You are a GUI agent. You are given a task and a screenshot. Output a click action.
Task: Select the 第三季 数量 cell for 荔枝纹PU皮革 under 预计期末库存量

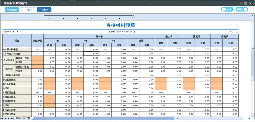coord(189,84)
